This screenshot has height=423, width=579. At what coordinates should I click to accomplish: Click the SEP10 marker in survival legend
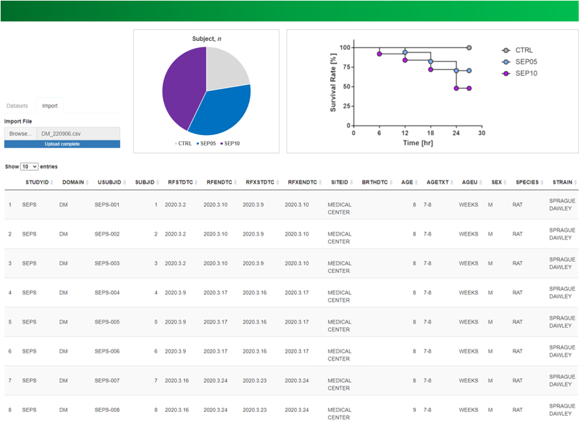point(506,73)
